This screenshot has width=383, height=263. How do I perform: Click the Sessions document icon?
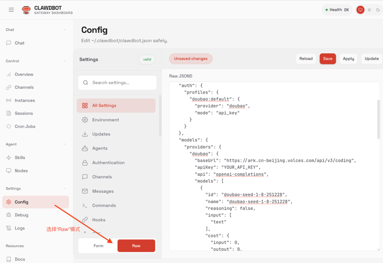click(x=9, y=113)
